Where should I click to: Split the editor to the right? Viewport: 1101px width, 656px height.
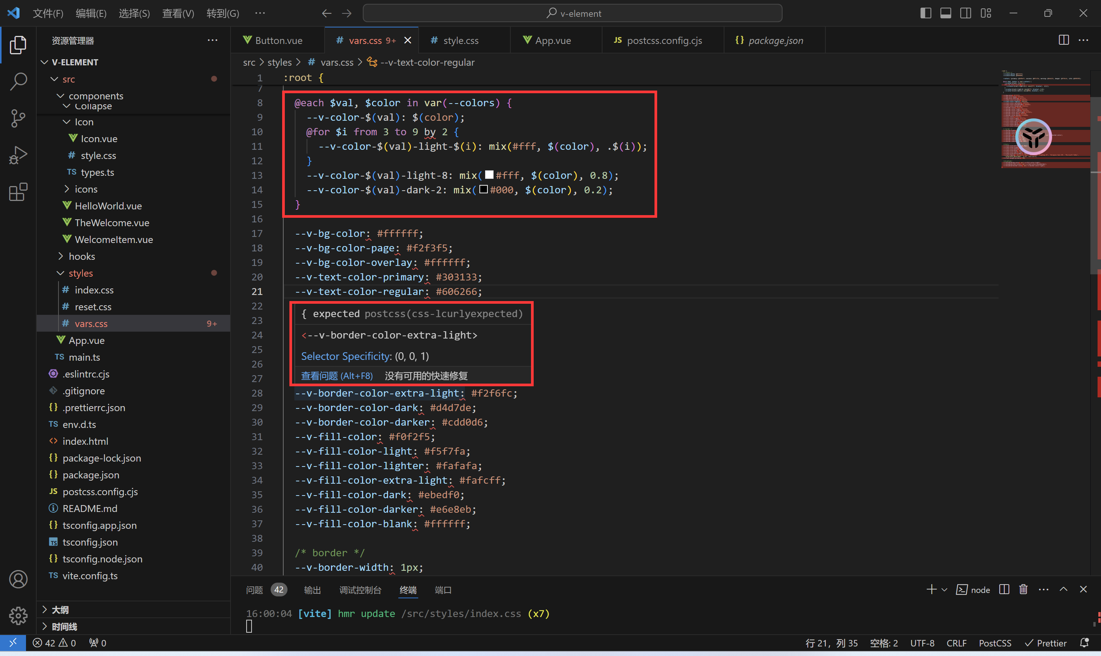coord(1064,40)
